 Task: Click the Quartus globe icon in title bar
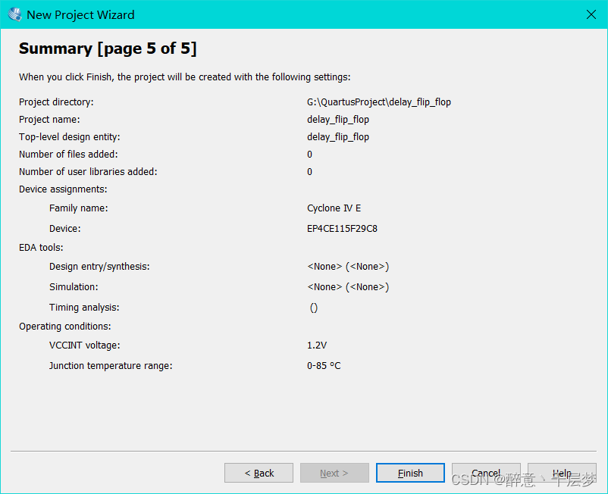pyautogui.click(x=14, y=14)
